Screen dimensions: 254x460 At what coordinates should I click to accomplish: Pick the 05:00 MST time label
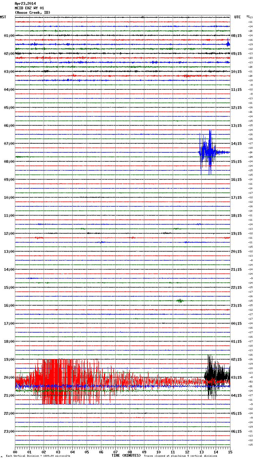point(9,108)
